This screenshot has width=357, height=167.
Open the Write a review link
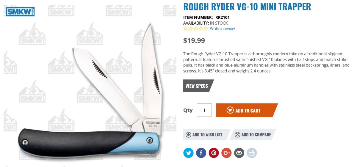pos(222,29)
